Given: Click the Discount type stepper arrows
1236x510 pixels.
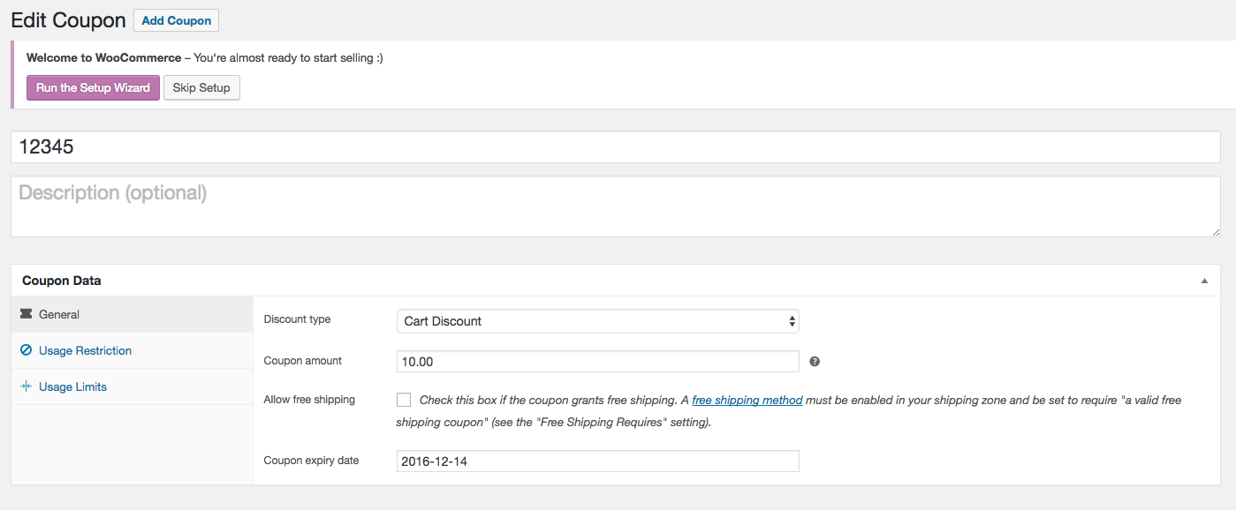Looking at the screenshot, I should (791, 321).
